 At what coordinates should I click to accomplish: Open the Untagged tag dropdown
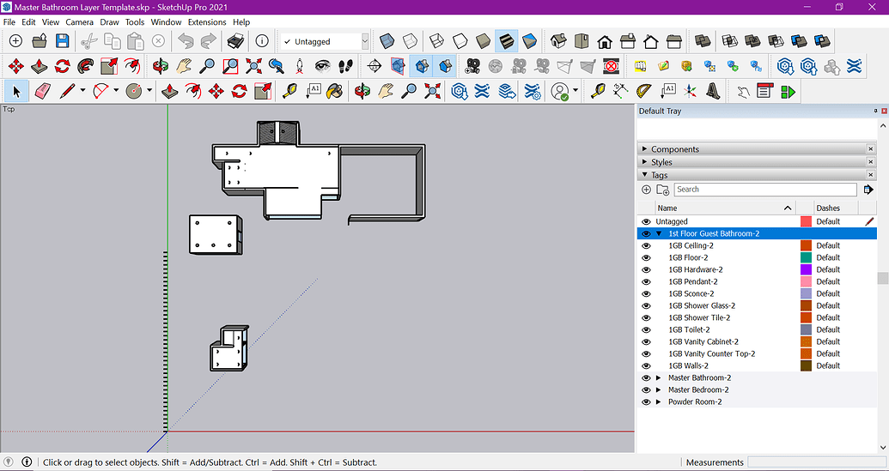(x=365, y=41)
